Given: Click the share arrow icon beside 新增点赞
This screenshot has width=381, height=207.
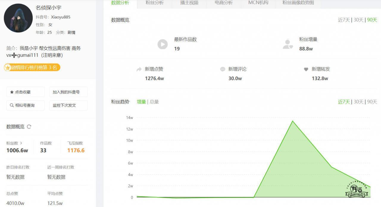Looking at the screenshot, I should [139, 69].
